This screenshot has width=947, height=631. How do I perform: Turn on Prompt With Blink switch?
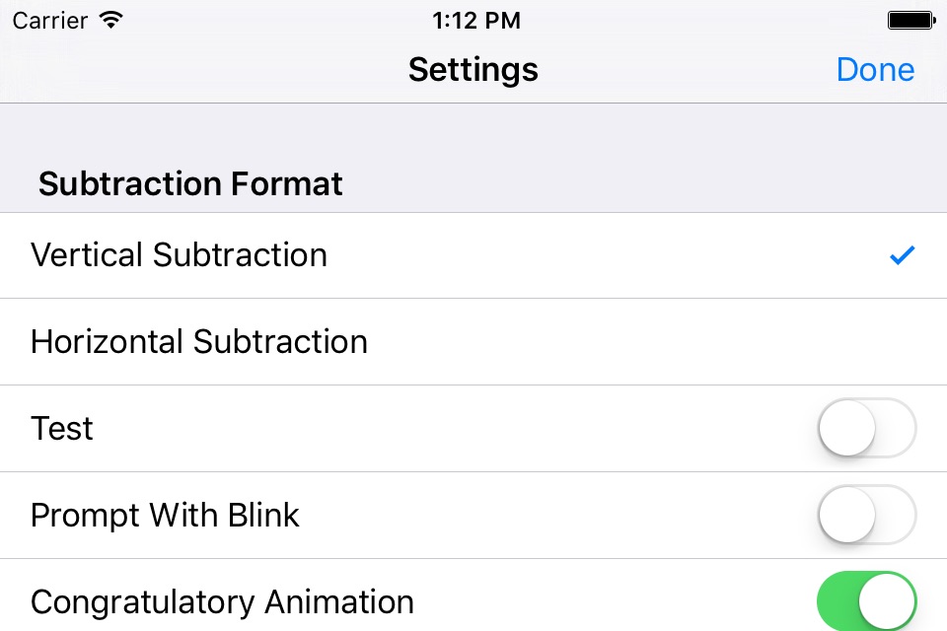tap(866, 515)
